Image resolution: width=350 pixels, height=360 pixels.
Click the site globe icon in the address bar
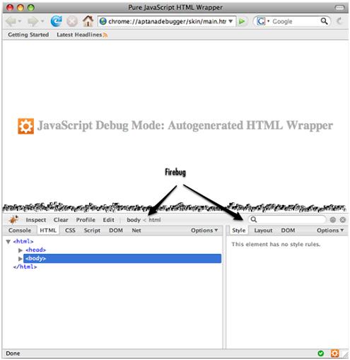coord(103,21)
